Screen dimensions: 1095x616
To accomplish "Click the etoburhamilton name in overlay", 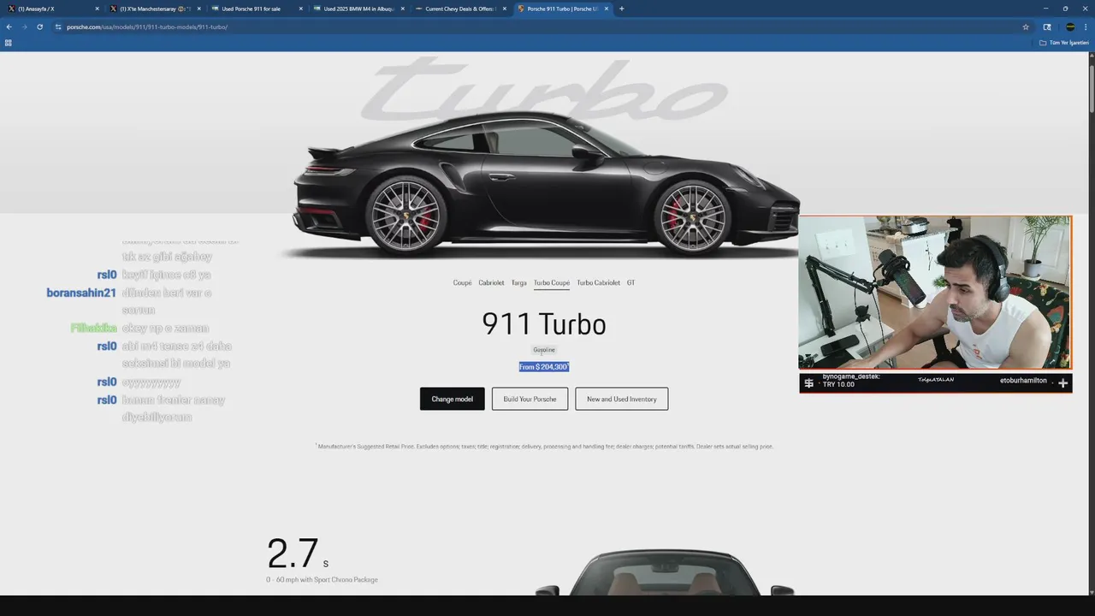I will click(1023, 380).
